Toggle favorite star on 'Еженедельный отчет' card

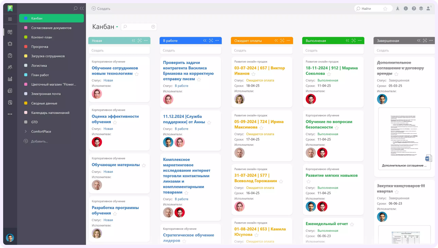352,224
